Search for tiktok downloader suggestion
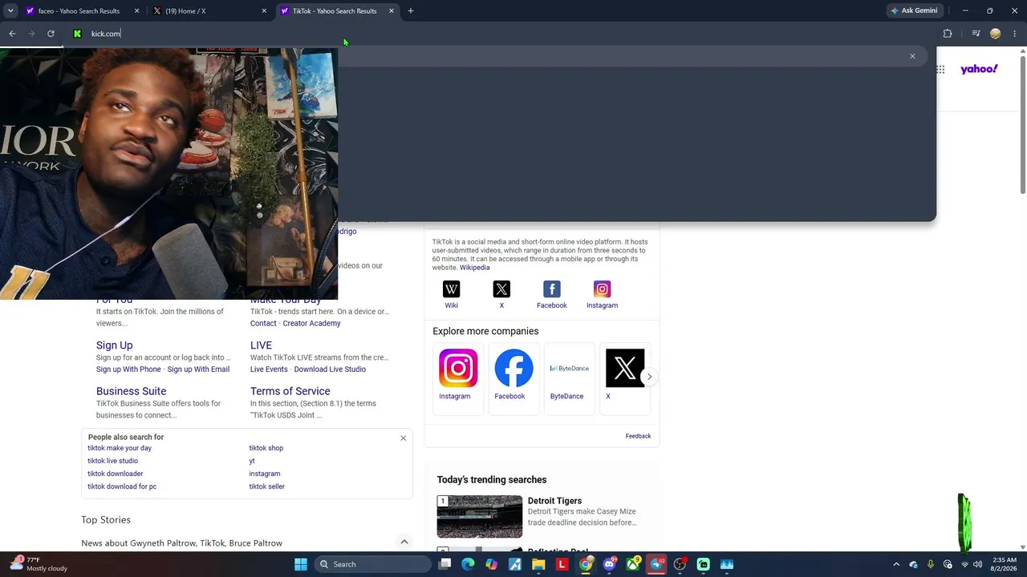The height and width of the screenshot is (577, 1027). [x=116, y=474]
